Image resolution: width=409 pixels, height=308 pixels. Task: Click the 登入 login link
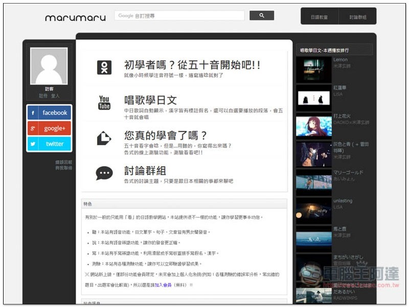pos(55,96)
